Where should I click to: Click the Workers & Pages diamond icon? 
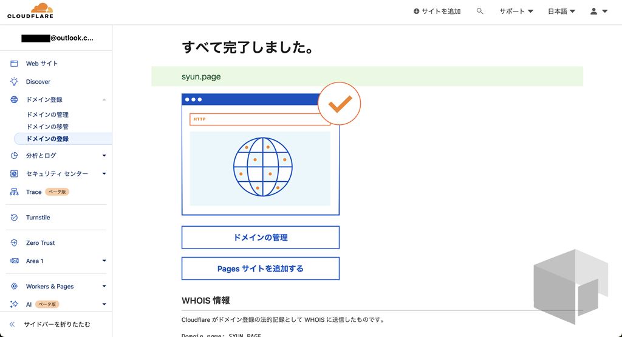coord(14,286)
